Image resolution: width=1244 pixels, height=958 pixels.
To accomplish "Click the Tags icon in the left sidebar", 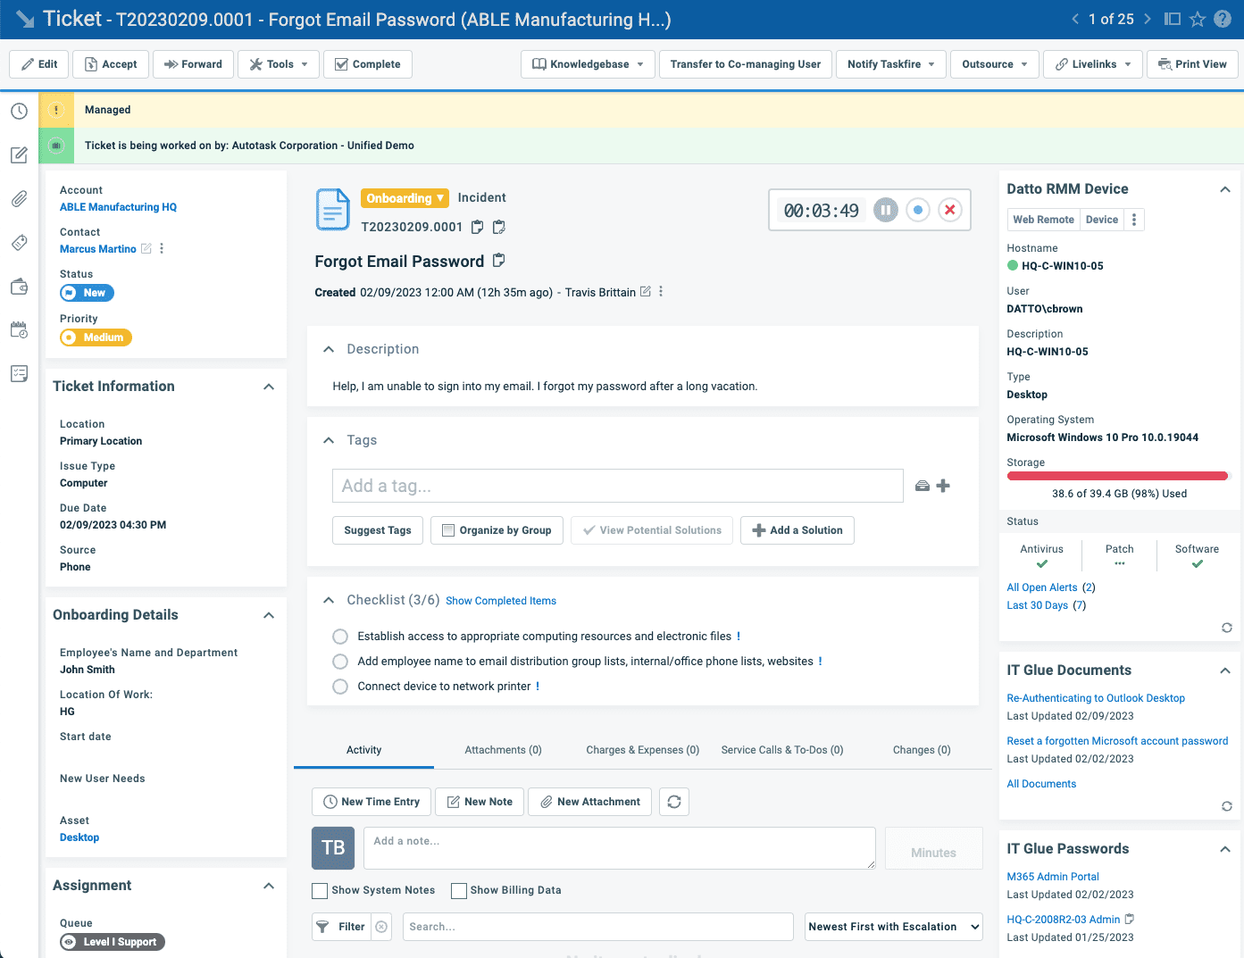I will tap(19, 242).
